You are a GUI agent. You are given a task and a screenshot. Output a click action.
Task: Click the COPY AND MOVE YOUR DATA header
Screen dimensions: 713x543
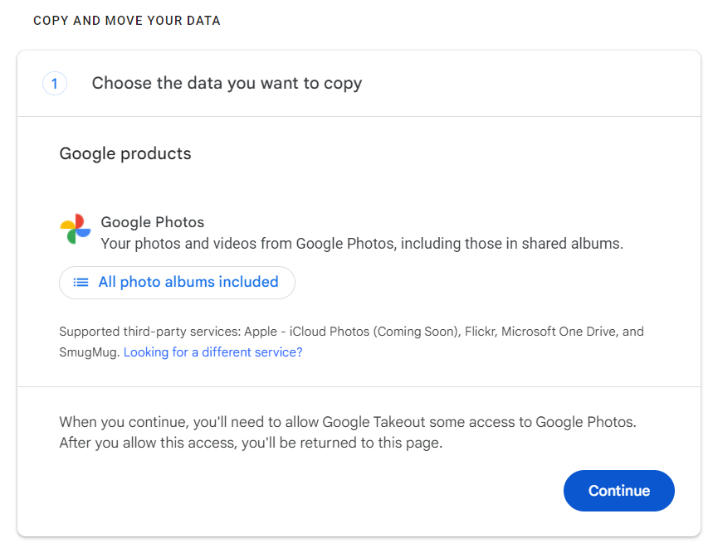127,21
